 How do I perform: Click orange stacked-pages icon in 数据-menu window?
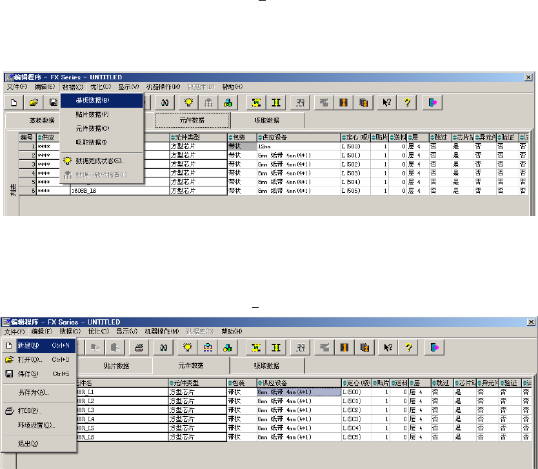point(363,103)
